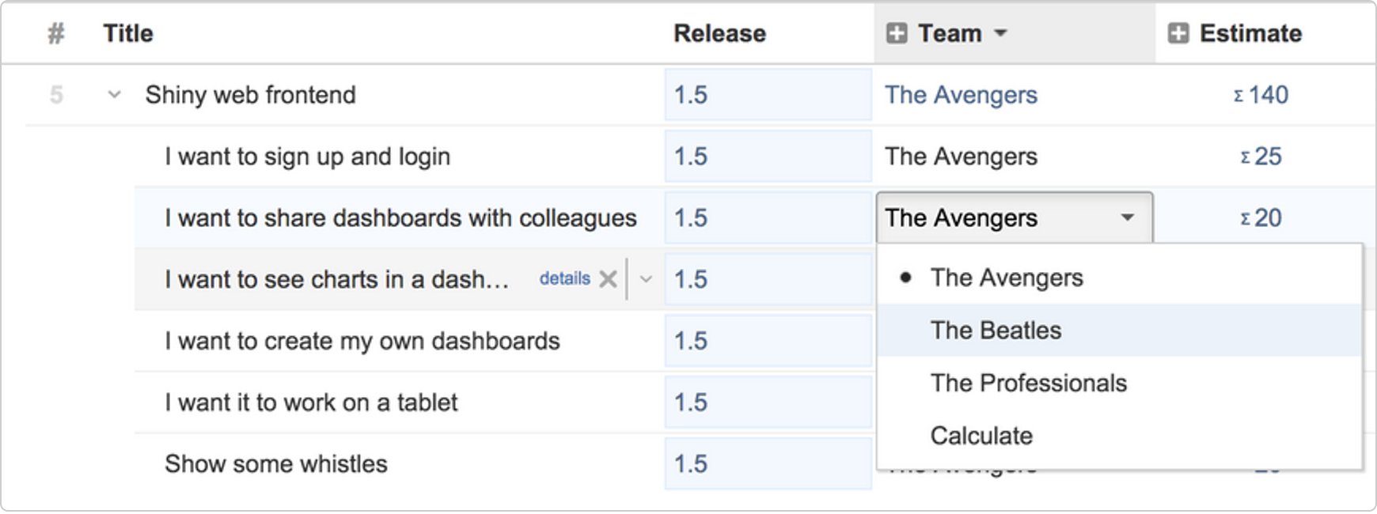Screen dimensions: 1377x514
Task: Open the Team column header dropdown arrow
Action: click(x=1000, y=33)
